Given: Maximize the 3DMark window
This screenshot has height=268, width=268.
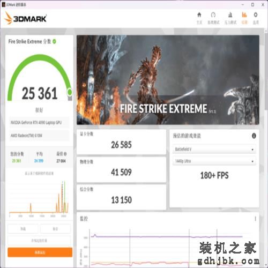Looking at the screenshot, I should point(252,5).
